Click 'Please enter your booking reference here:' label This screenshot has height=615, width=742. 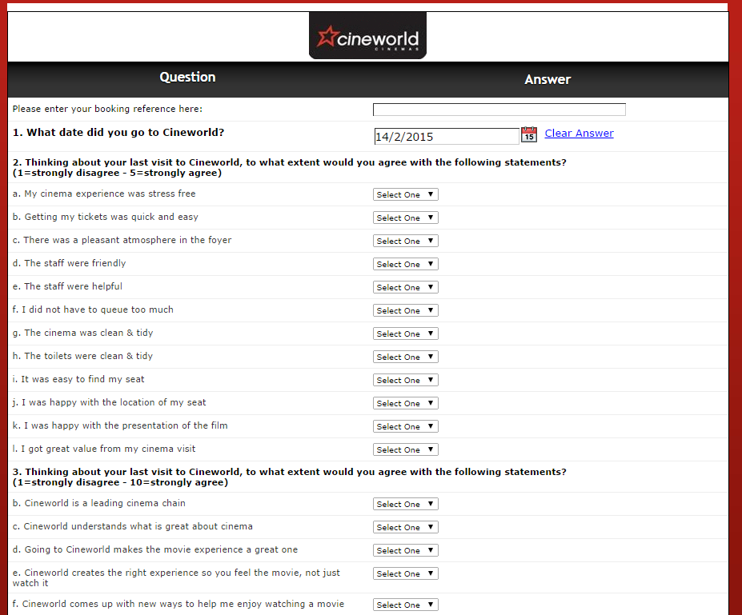tap(107, 109)
